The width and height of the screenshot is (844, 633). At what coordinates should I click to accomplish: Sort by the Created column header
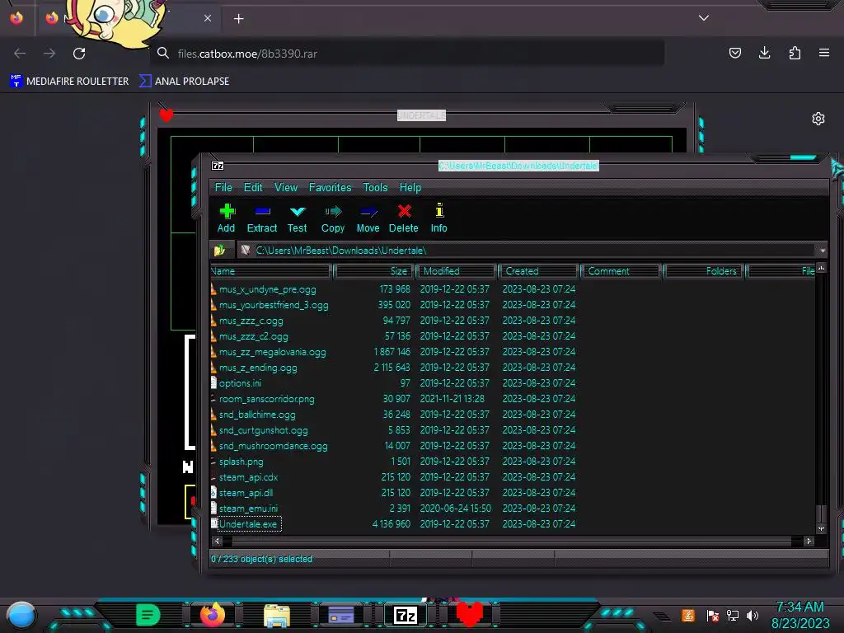538,271
